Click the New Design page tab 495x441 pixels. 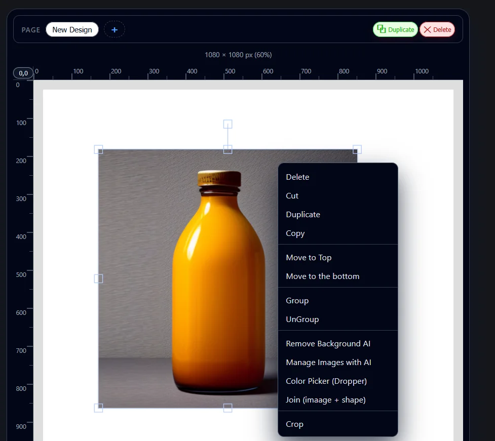tap(72, 30)
